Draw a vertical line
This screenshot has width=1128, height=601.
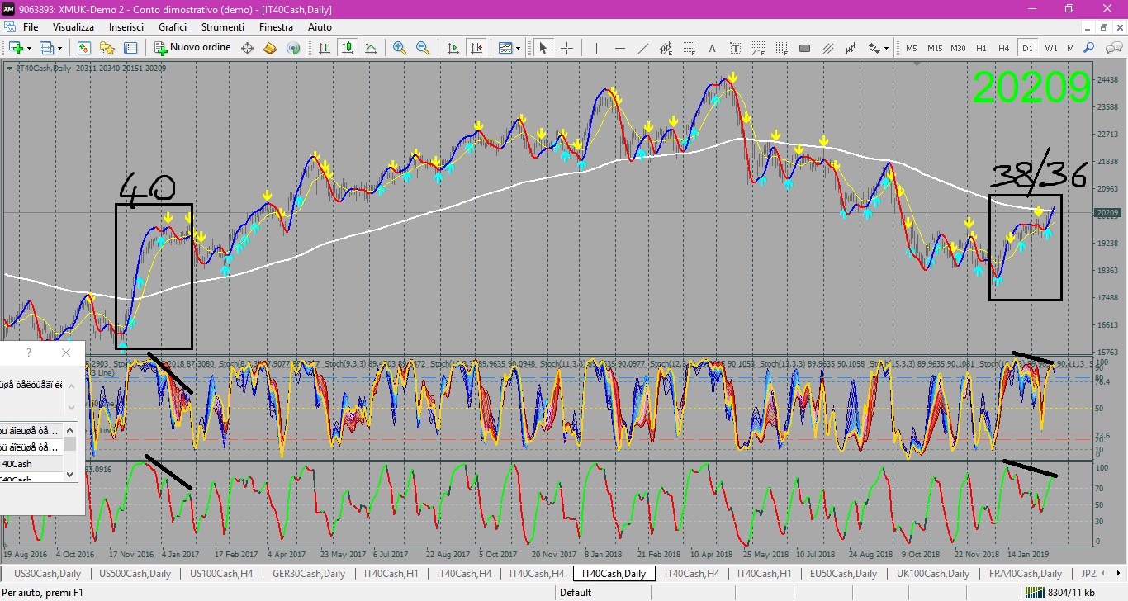tap(597, 48)
